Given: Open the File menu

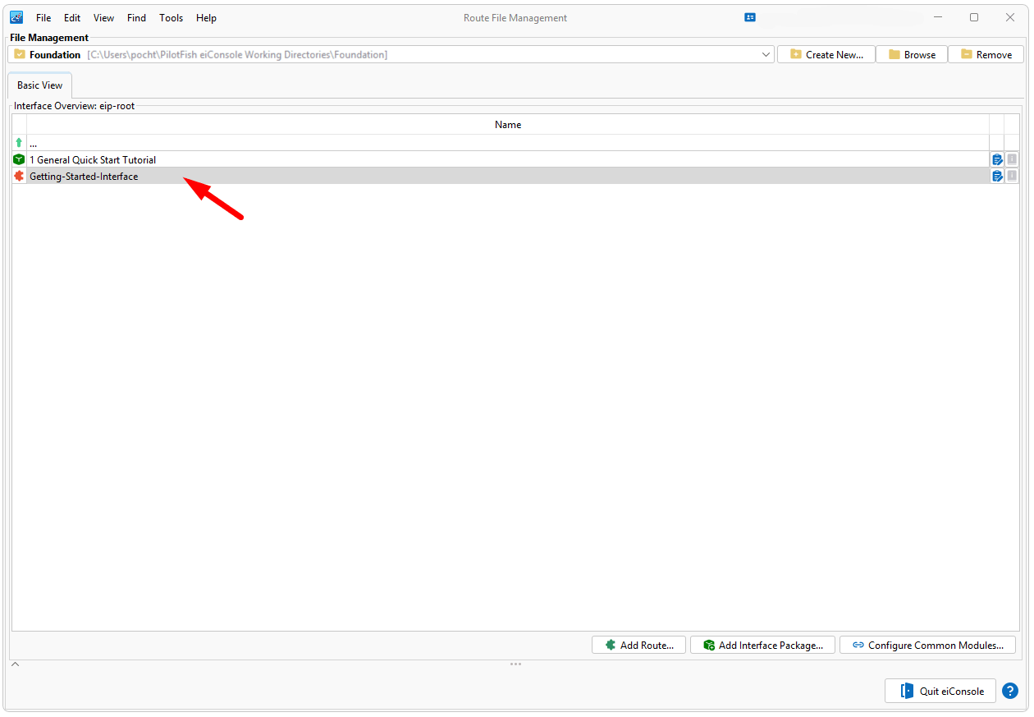Looking at the screenshot, I should pos(43,18).
